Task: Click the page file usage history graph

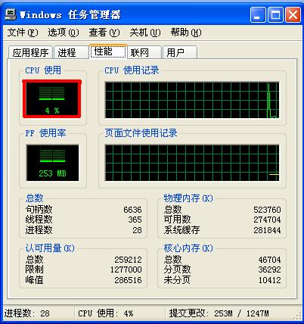Action: [192, 163]
